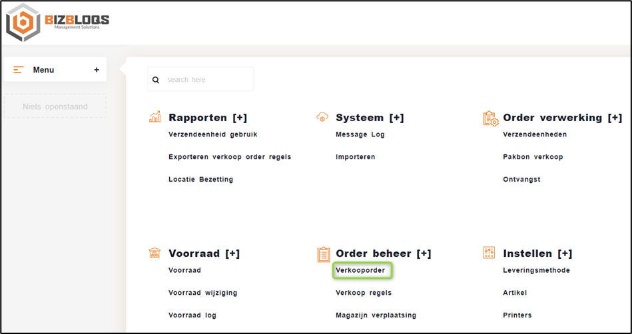The width and height of the screenshot is (632, 334).
Task: Click the Systeem cloud gear icon
Action: 322,118
